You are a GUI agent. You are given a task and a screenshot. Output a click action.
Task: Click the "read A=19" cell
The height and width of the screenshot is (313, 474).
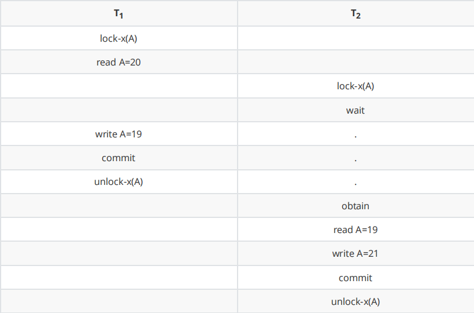pyautogui.click(x=355, y=230)
